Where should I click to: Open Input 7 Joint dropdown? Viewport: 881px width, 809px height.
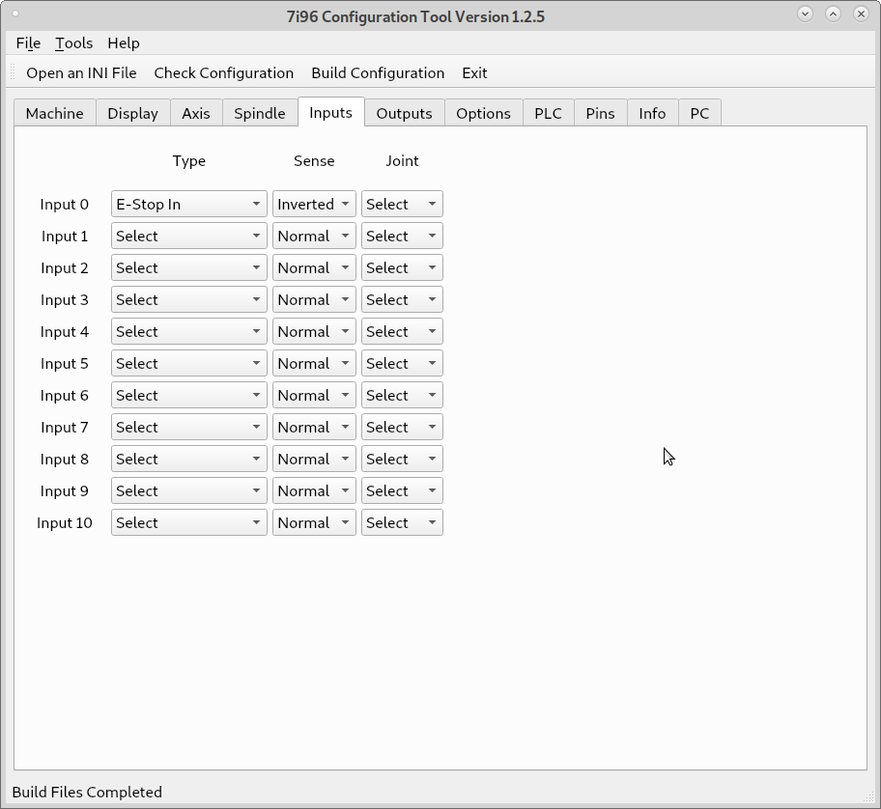[402, 428]
